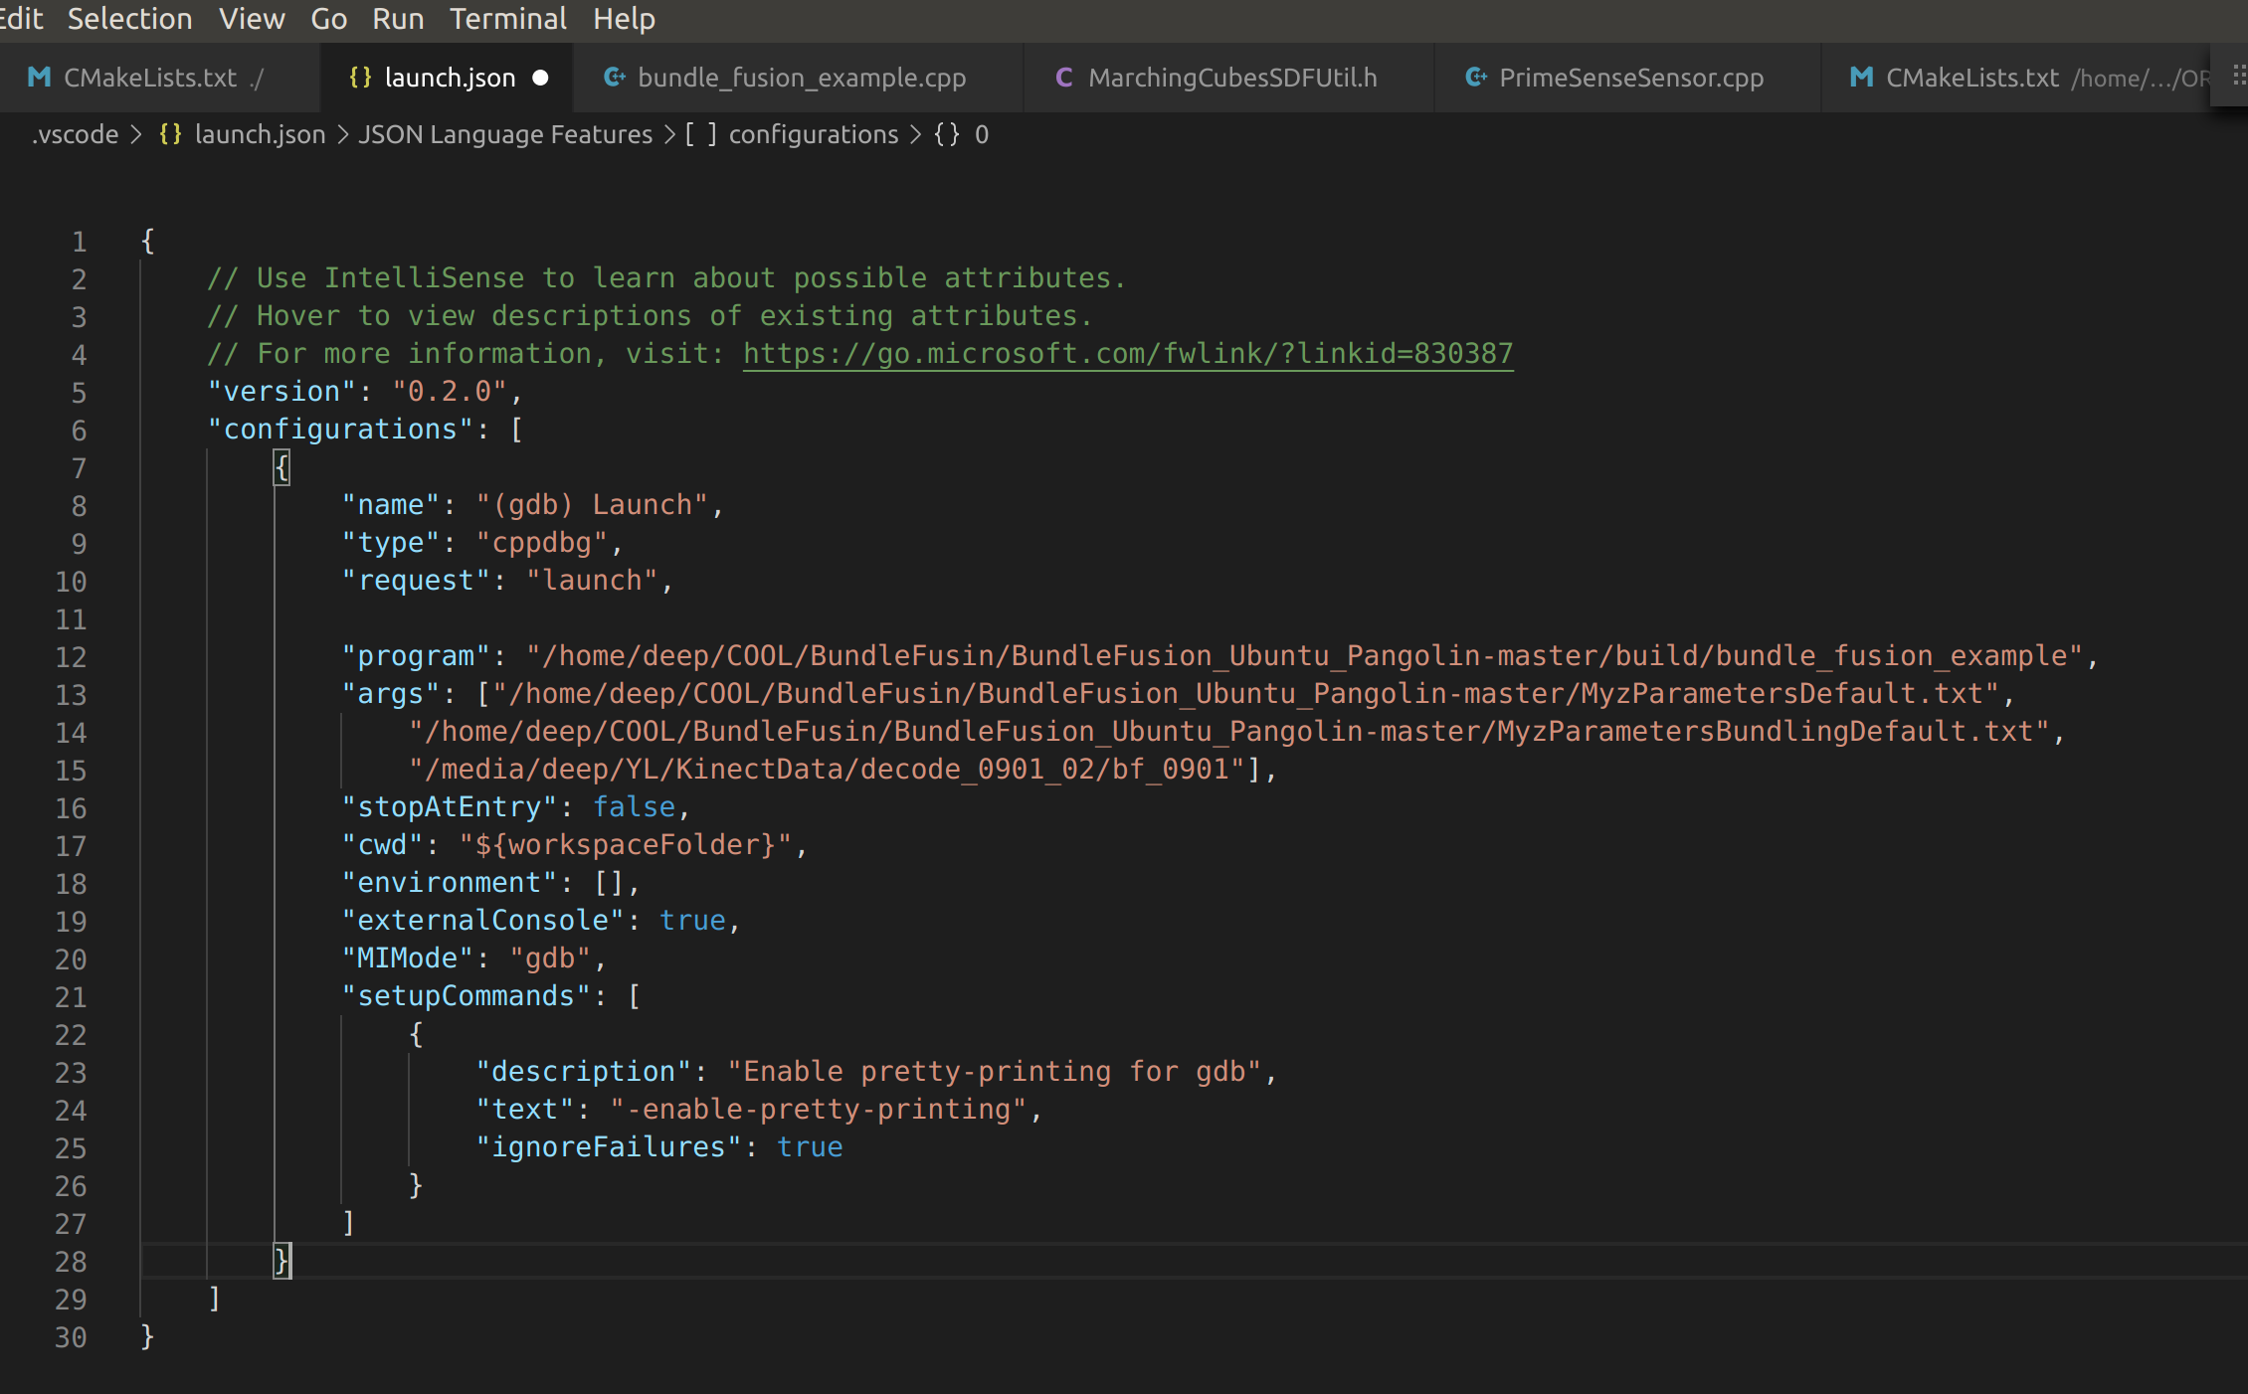Open the Help menu
2248x1394 pixels.
(x=624, y=19)
